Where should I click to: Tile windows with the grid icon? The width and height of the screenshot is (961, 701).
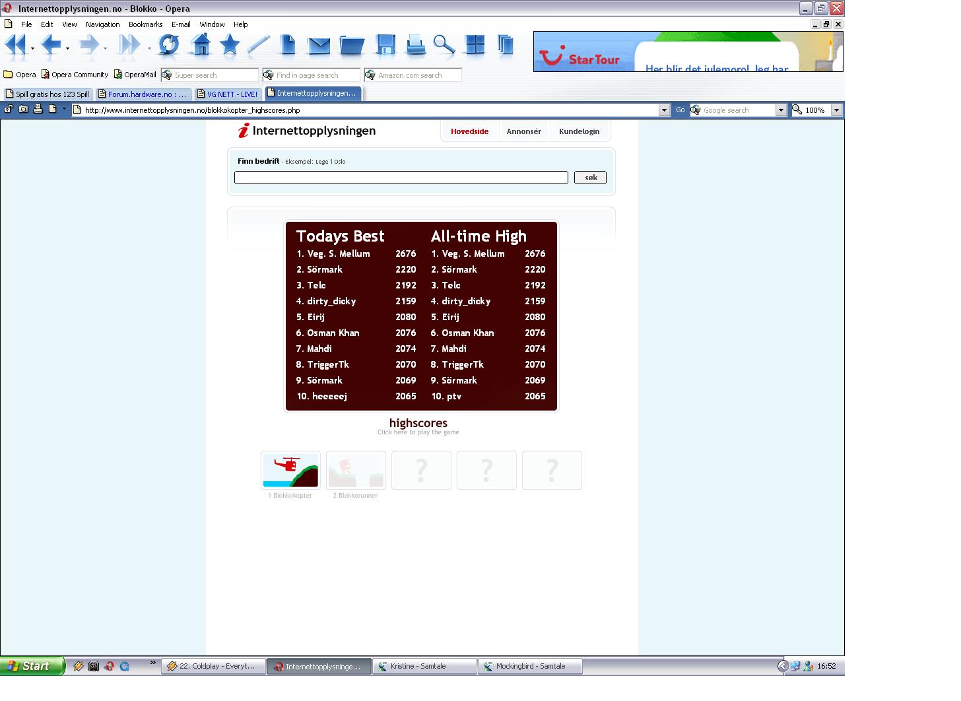click(x=475, y=45)
